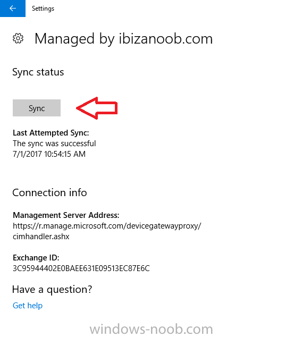The width and height of the screenshot is (302, 337).
Task: Click the red arrow annotation pointing at Sync
Action: tap(97, 108)
